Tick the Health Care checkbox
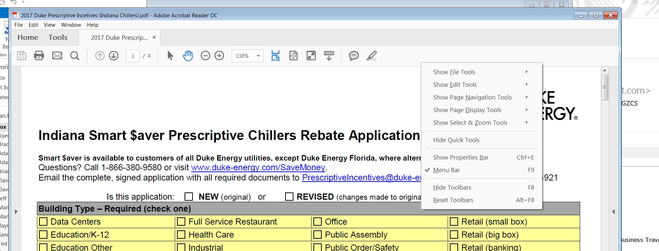This screenshot has width=659, height=251. [x=181, y=235]
